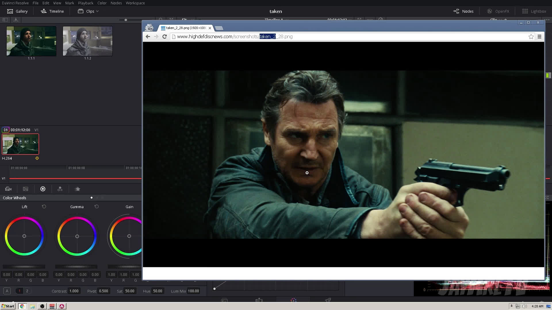
Task: Toggle the Timeline panel
Action: tap(52, 11)
